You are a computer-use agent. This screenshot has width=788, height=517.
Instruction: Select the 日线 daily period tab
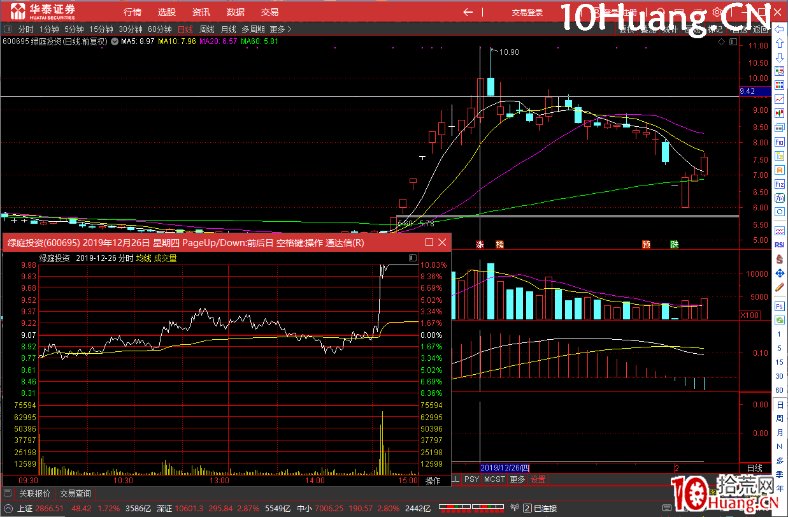coord(185,29)
